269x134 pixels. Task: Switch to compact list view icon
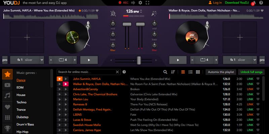point(183,72)
